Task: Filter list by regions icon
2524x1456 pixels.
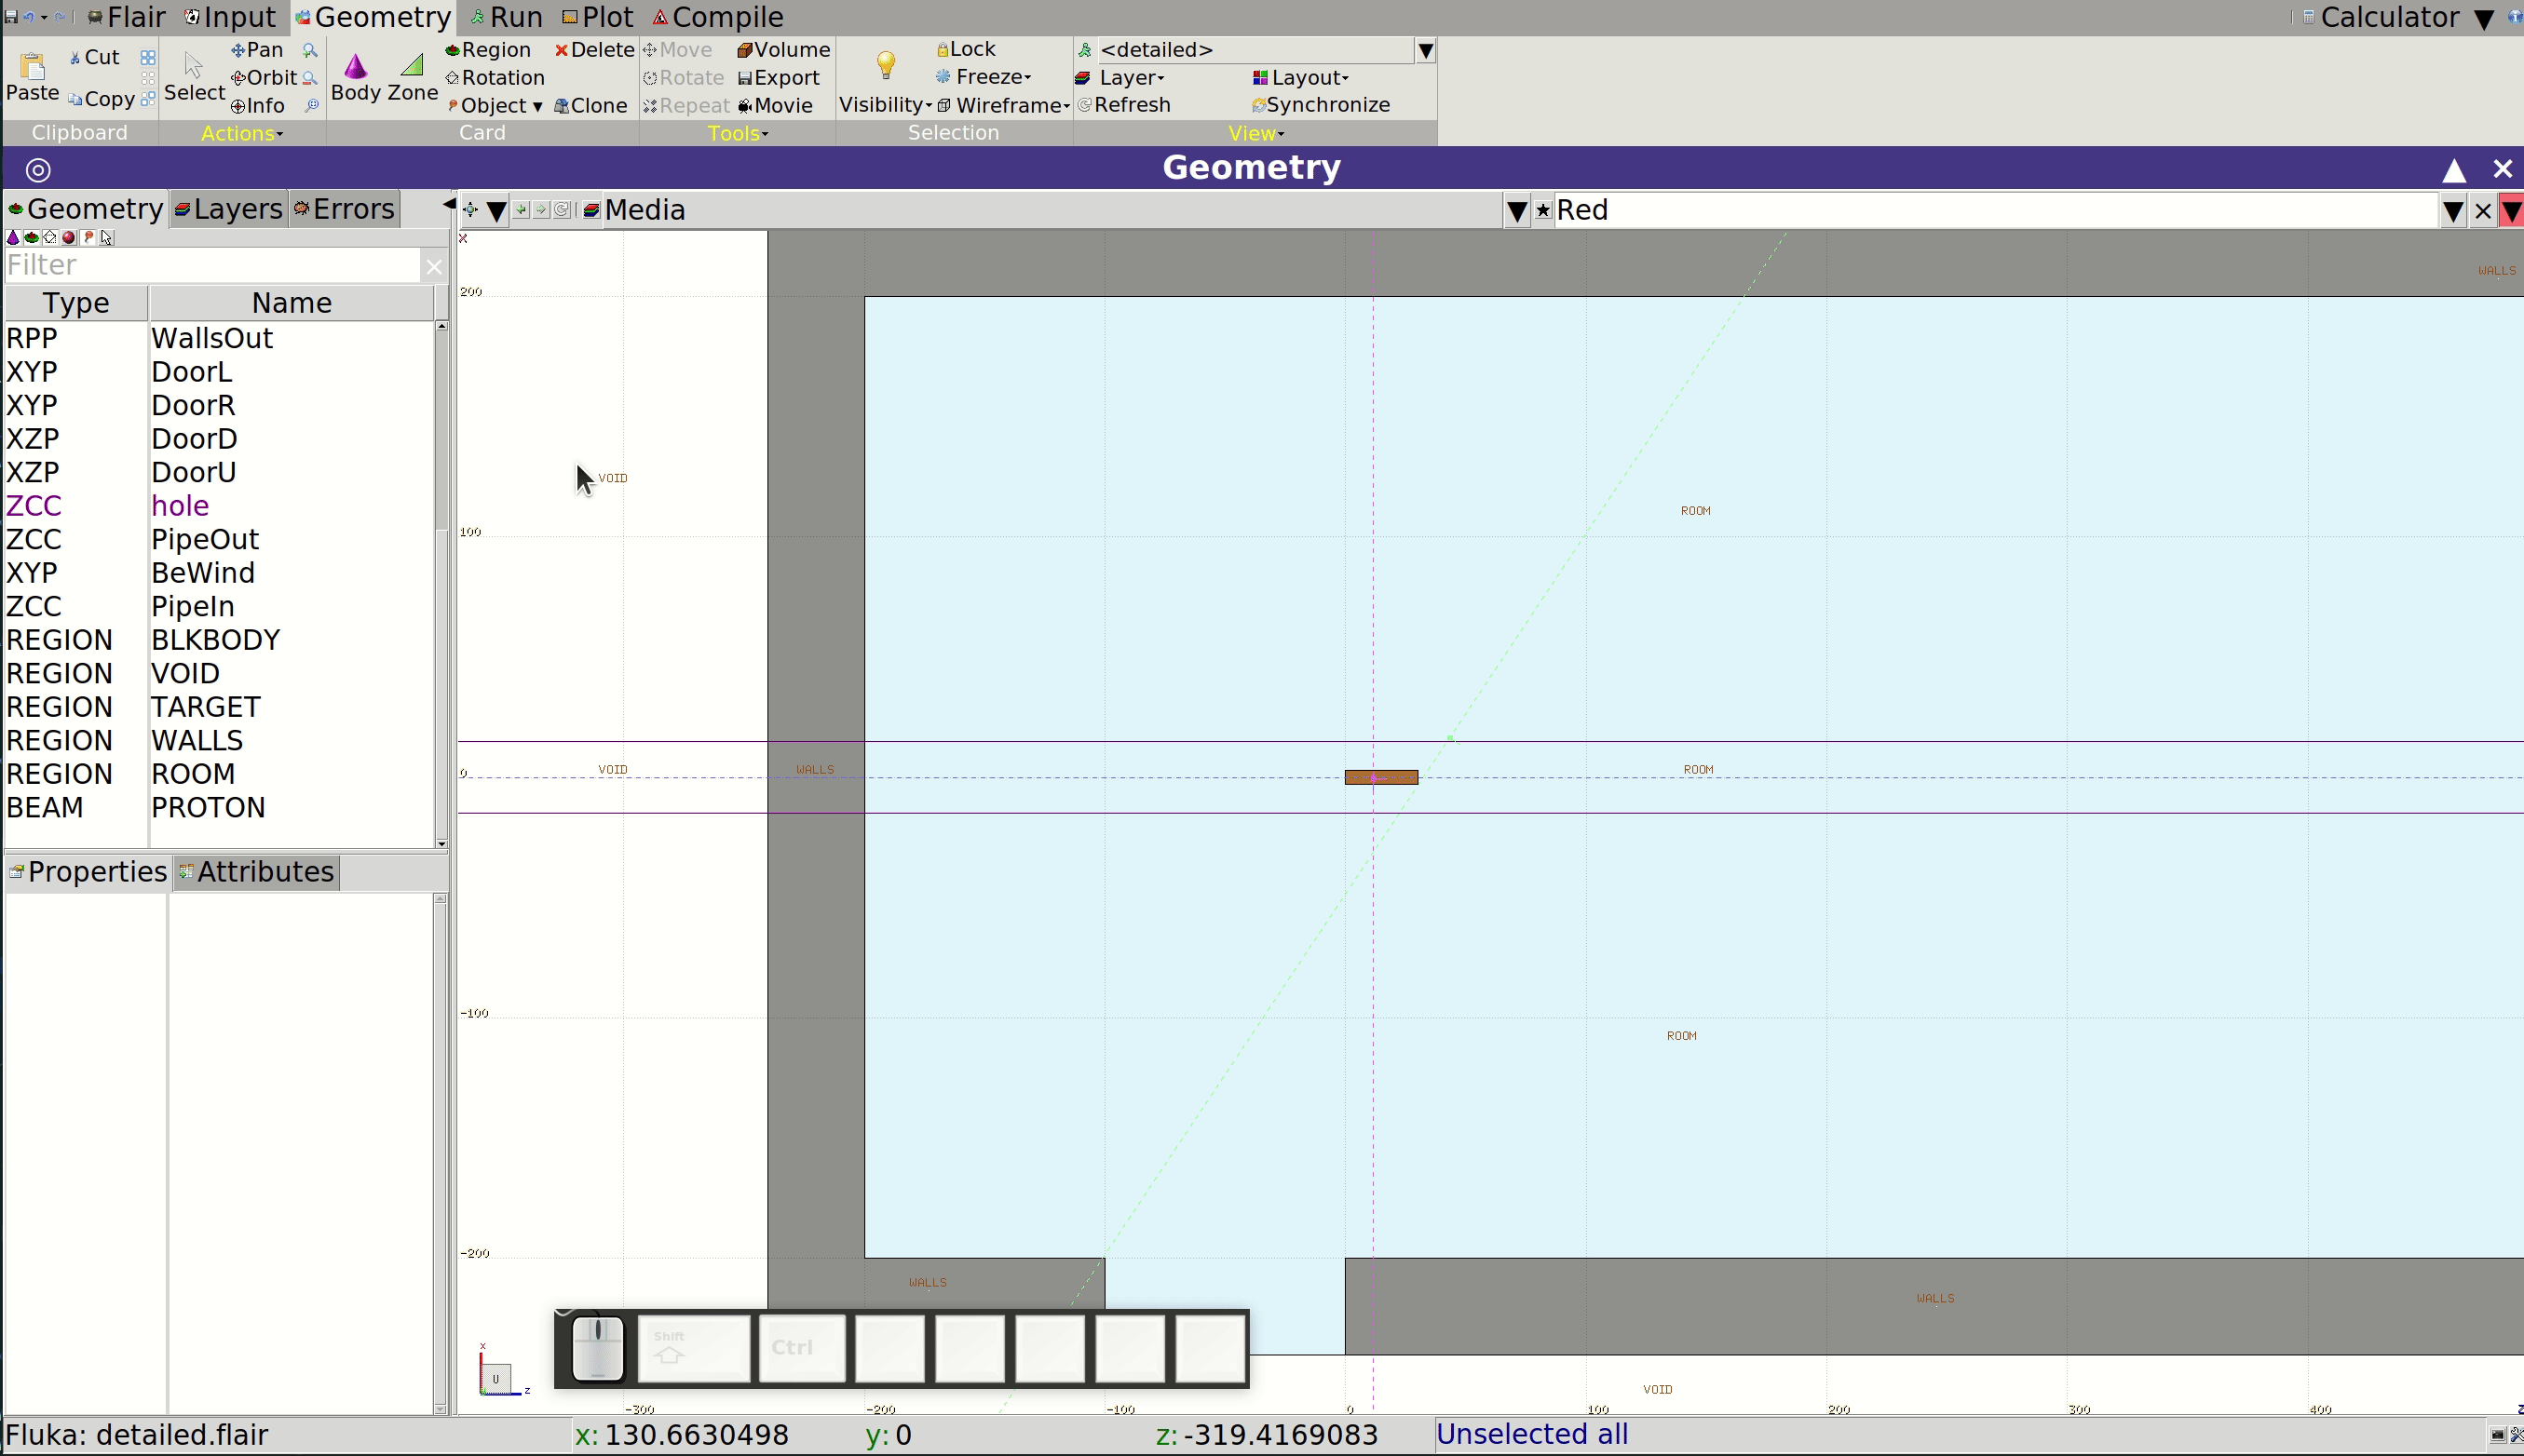Action: pos(31,238)
